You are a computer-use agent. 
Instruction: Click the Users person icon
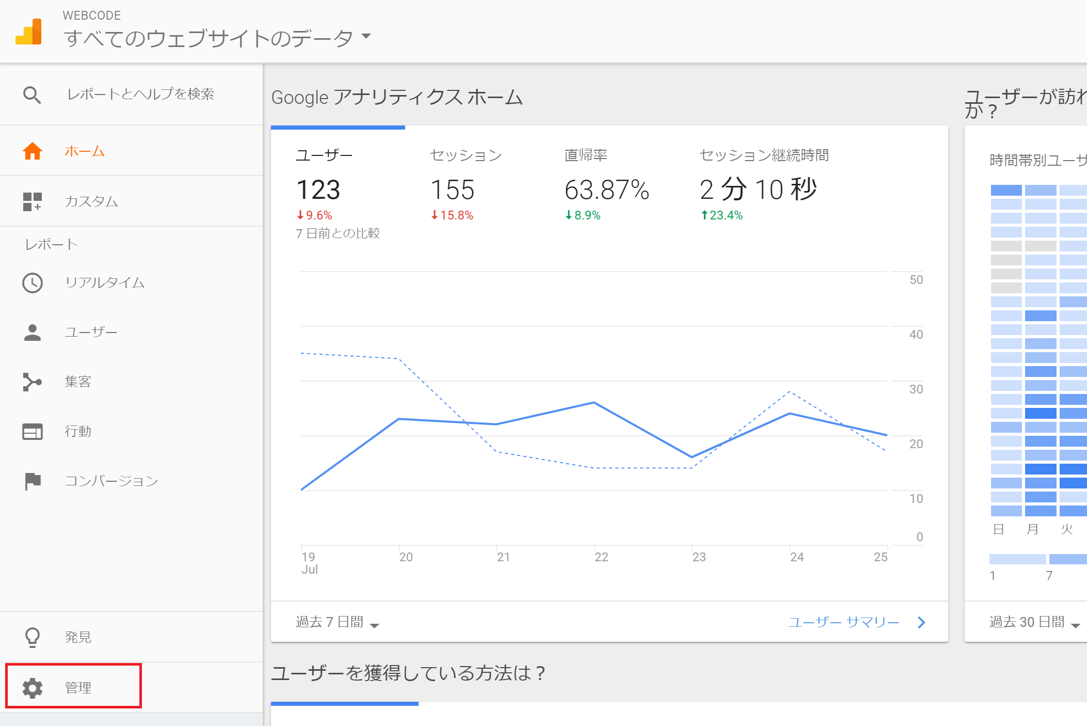tap(32, 333)
